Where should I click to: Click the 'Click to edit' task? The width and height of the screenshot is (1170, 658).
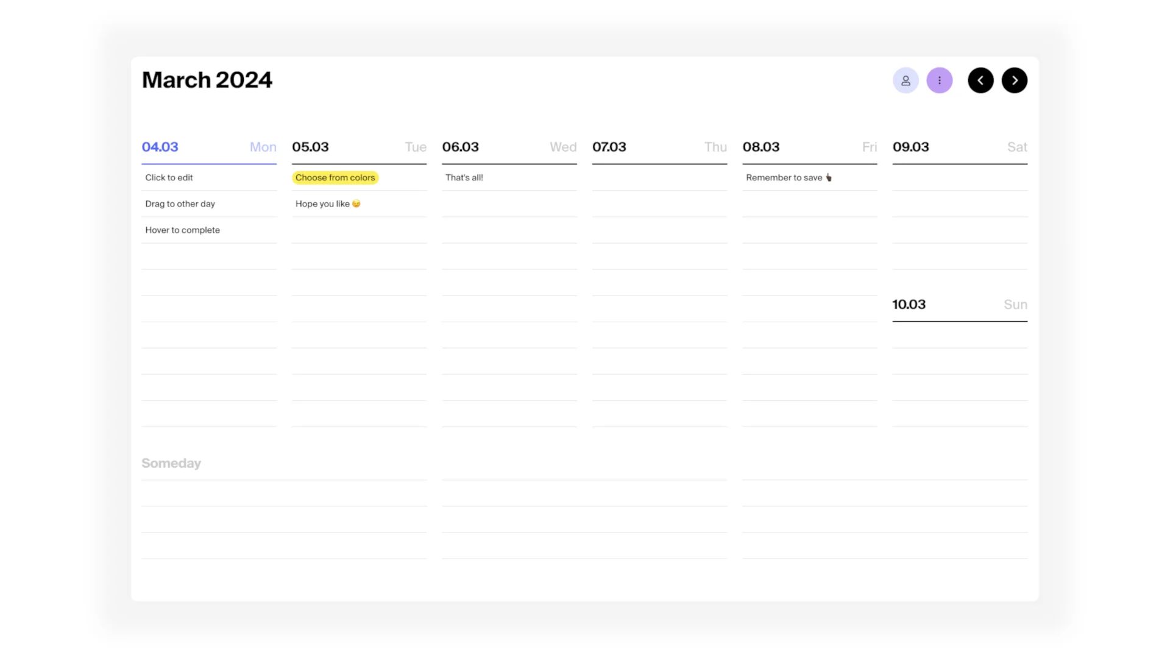169,178
